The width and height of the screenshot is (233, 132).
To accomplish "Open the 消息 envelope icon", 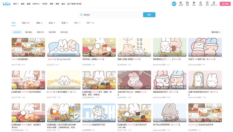I will tap(187, 4).
